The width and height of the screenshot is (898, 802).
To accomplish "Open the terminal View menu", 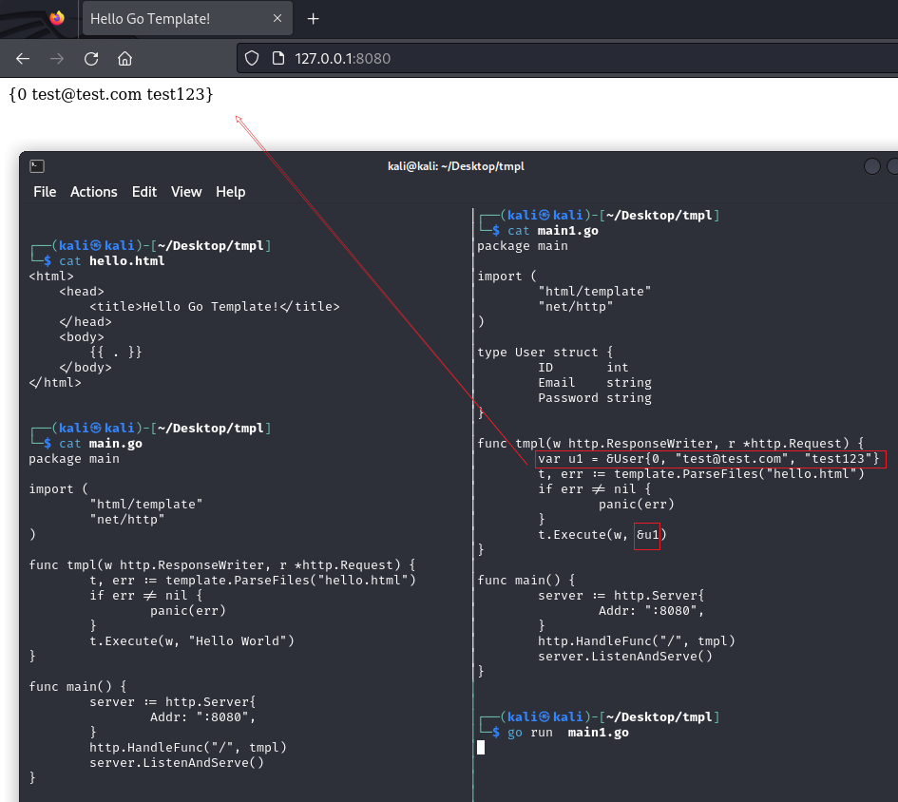I will 186,192.
